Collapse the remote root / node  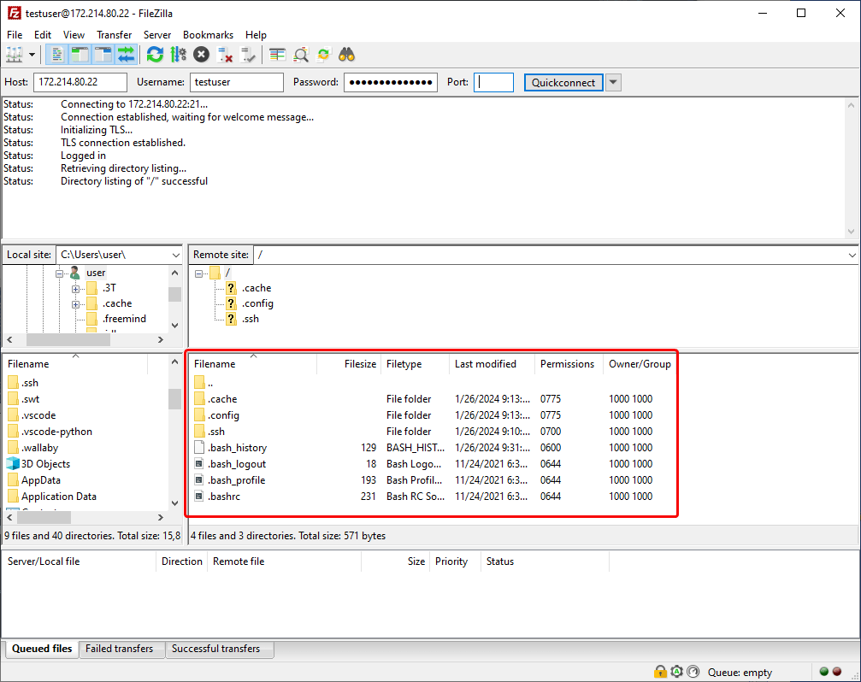(x=198, y=273)
